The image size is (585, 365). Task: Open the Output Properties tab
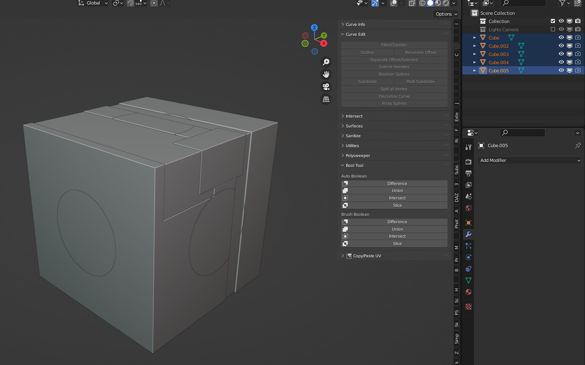tap(468, 173)
